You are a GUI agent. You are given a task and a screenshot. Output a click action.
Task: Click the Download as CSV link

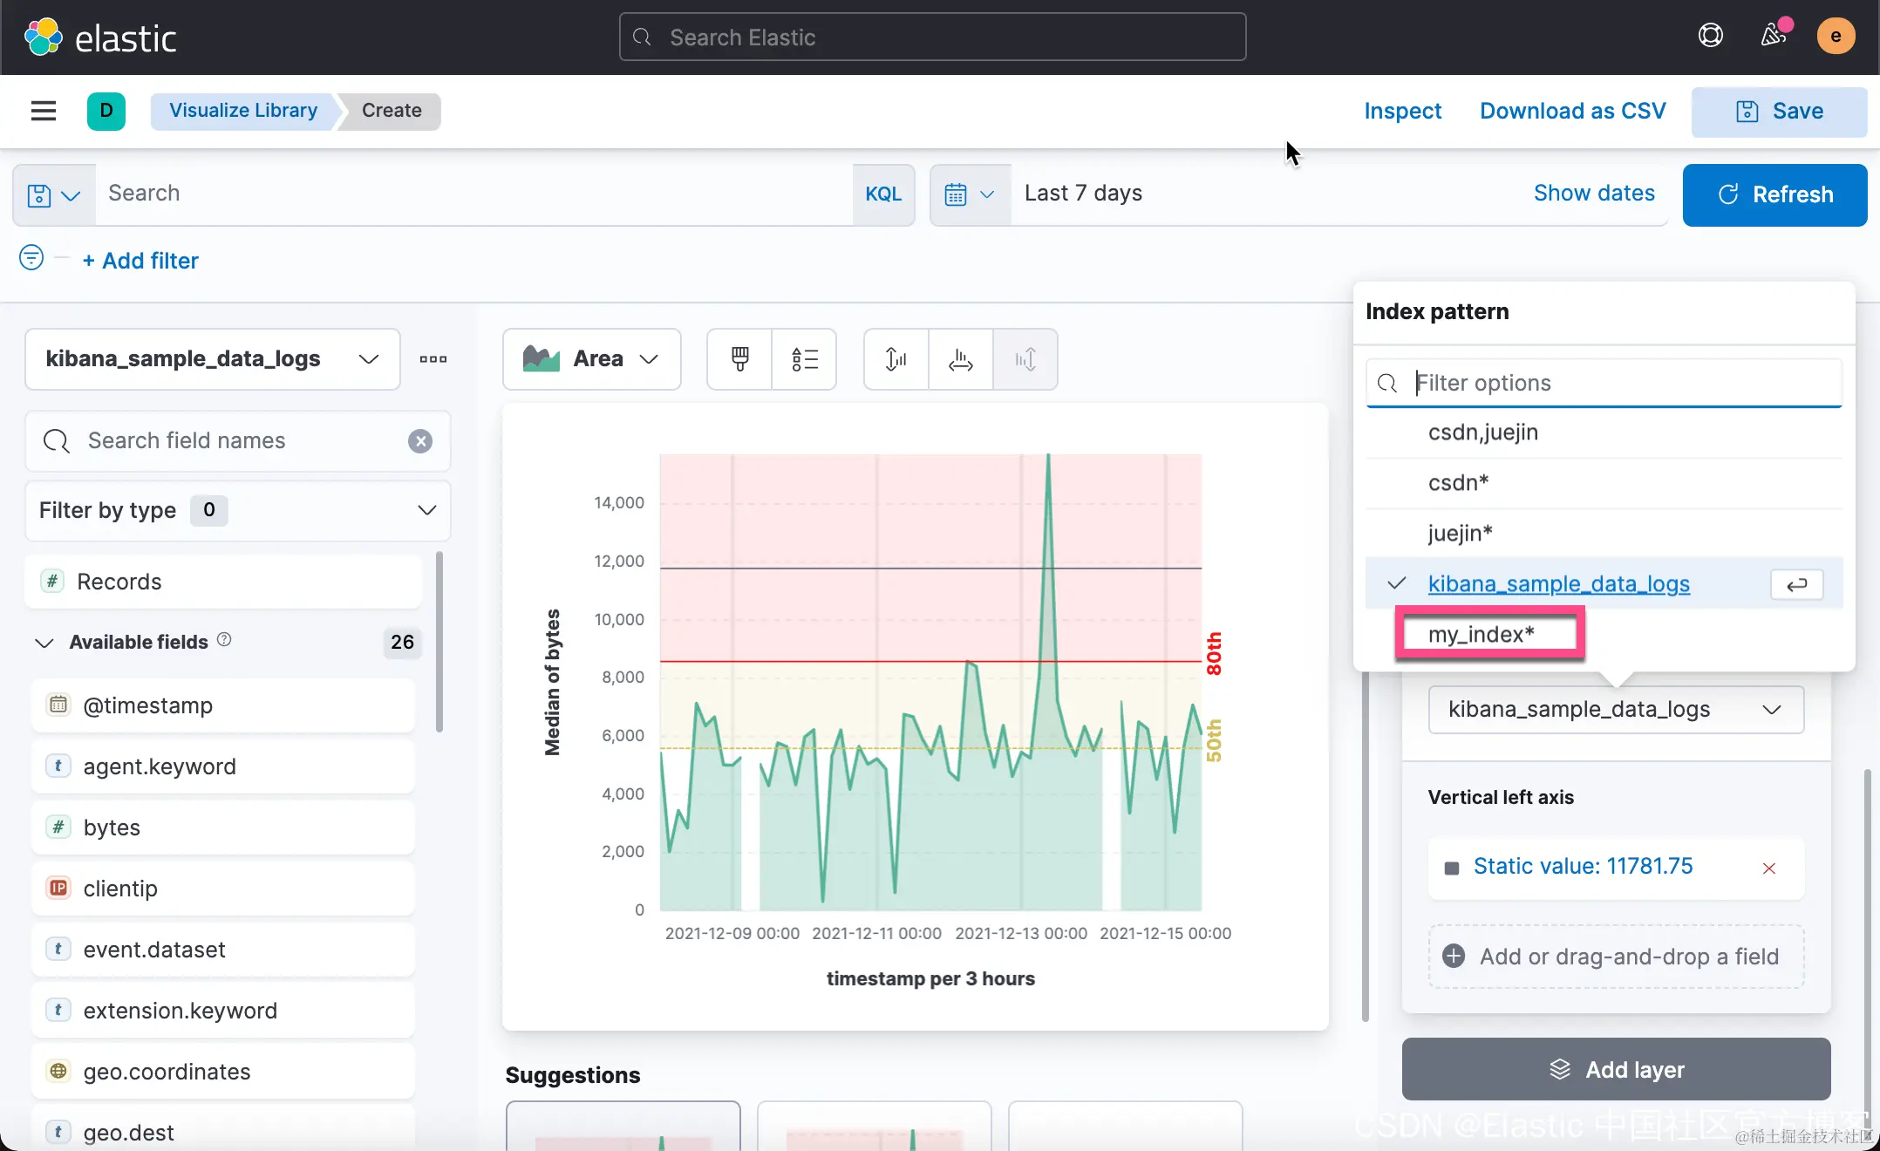(1572, 111)
